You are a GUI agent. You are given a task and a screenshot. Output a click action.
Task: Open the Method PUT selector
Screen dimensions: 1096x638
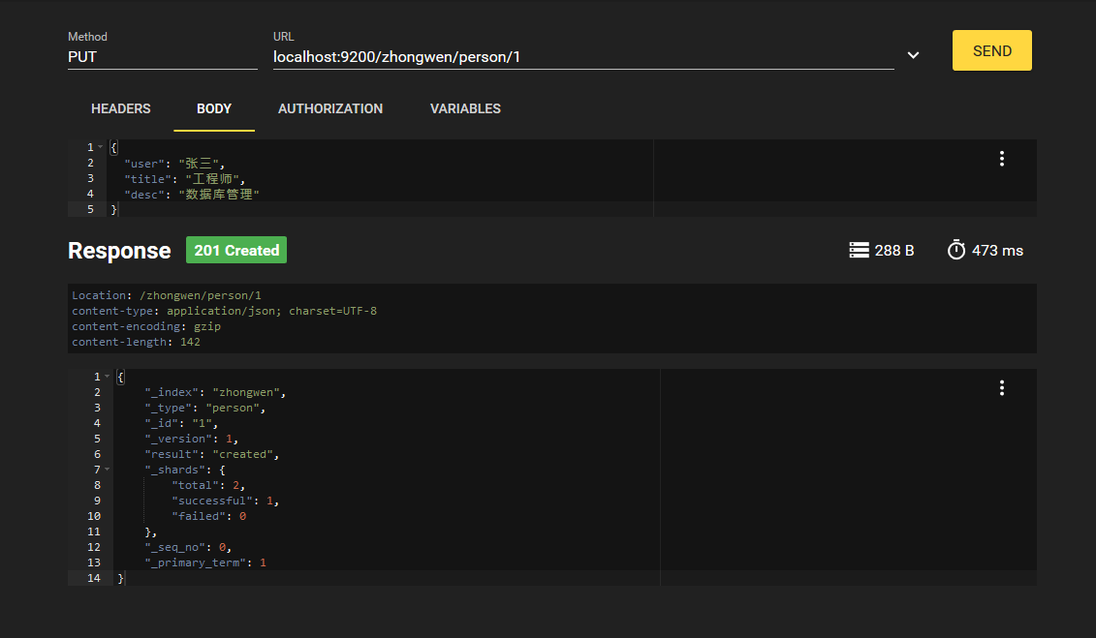pos(162,56)
